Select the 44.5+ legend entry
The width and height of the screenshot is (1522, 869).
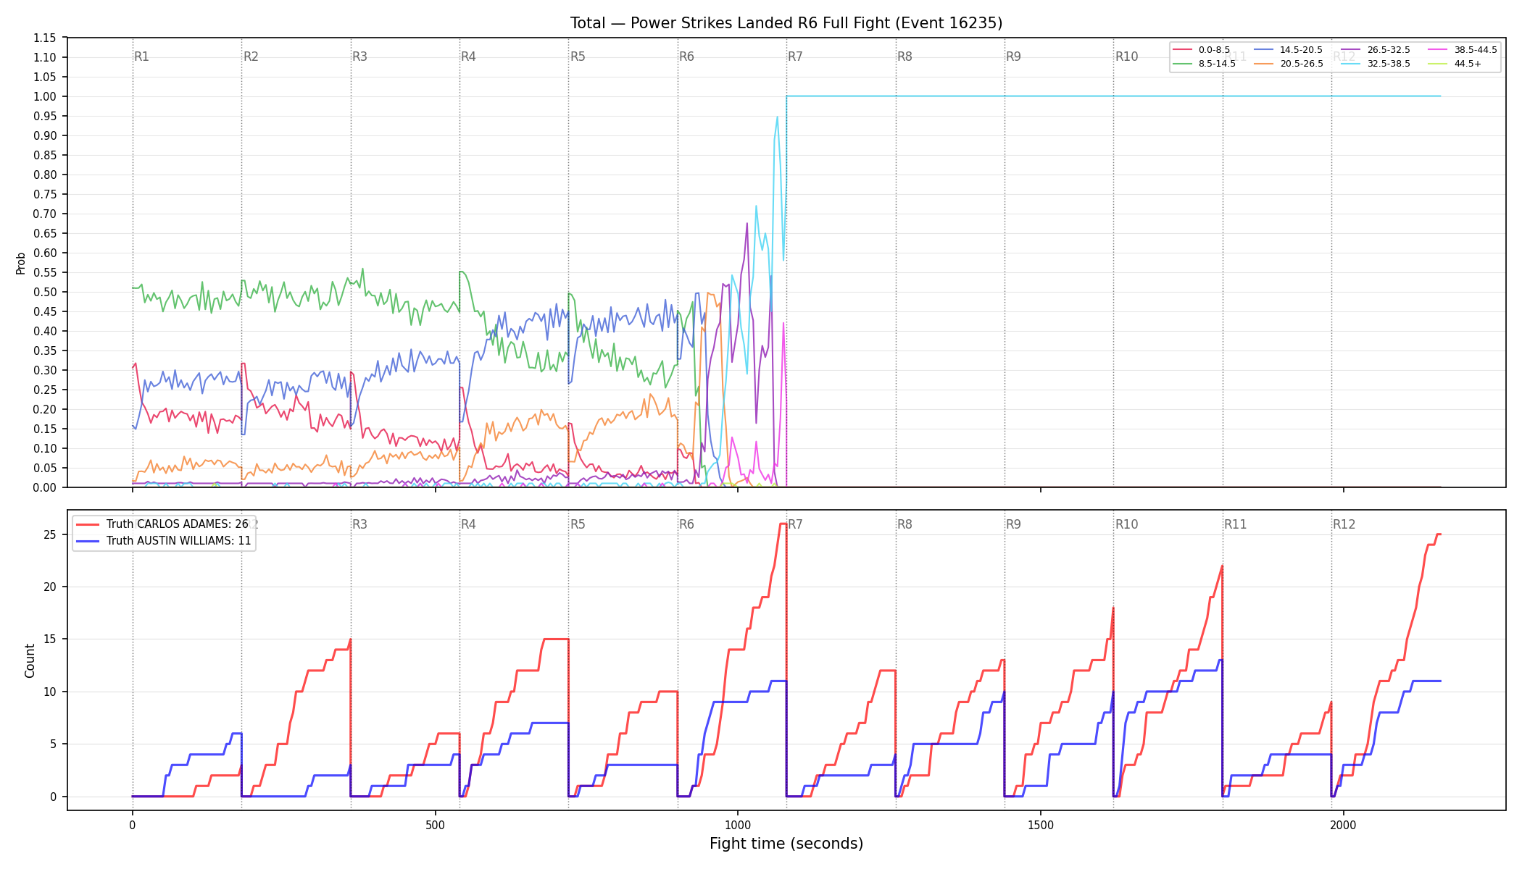1455,64
